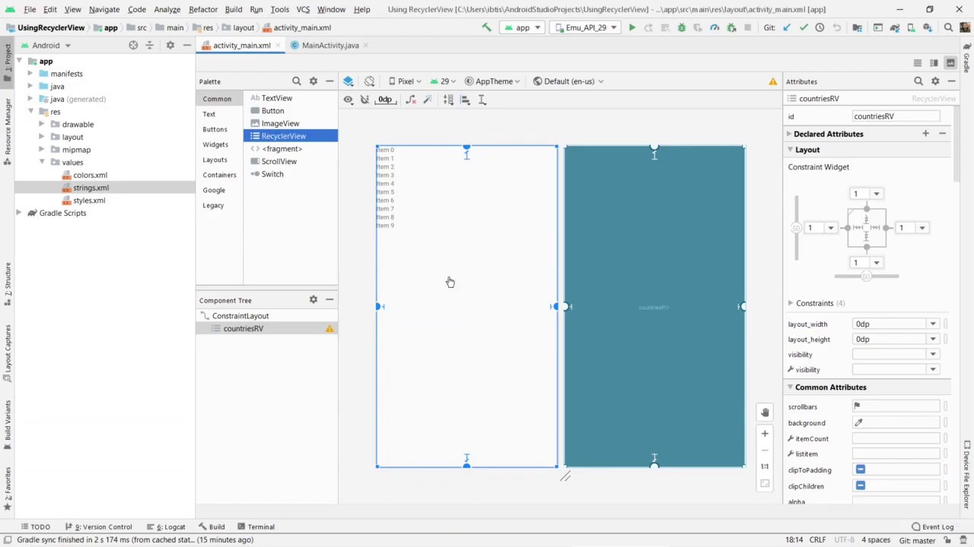Search attributes using the magnifier icon

(918, 81)
